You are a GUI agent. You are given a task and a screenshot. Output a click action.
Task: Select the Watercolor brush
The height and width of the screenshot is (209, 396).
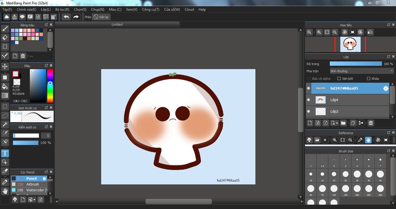click(29, 190)
